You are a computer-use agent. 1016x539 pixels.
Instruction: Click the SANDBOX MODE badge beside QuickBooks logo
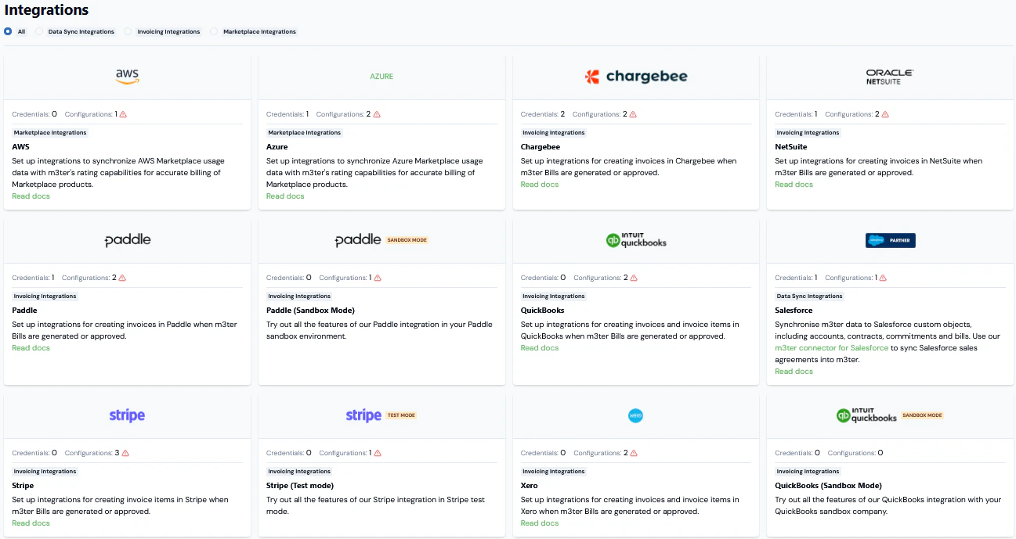point(923,415)
